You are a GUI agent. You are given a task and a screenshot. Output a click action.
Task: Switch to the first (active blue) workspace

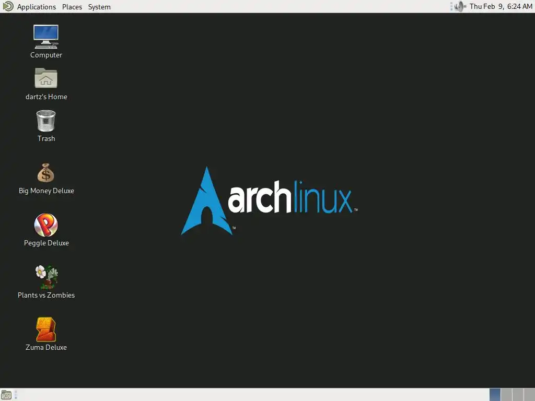point(495,395)
